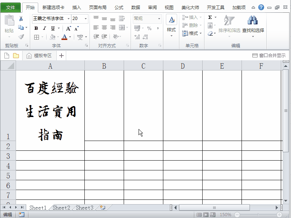Click 模板专区 template zone button
Screen dimensions: 291x218
pos(39,56)
